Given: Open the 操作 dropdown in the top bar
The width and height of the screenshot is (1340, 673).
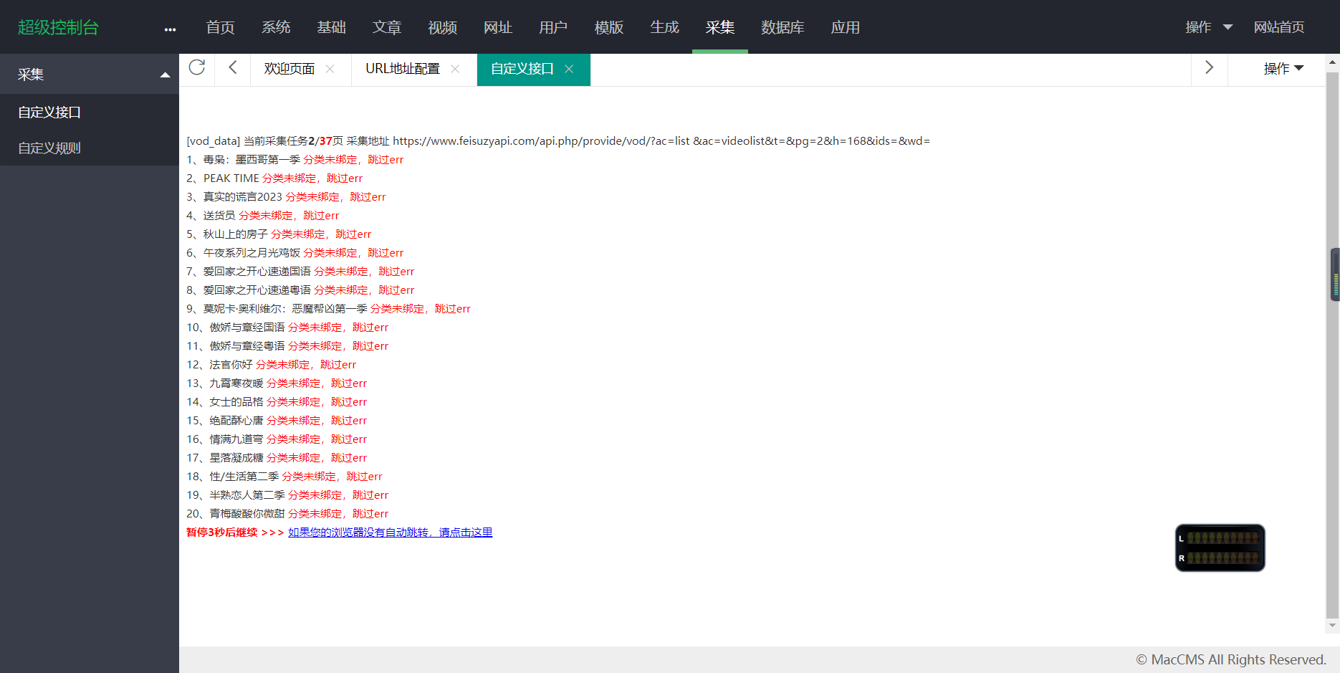Looking at the screenshot, I should coord(1207,27).
